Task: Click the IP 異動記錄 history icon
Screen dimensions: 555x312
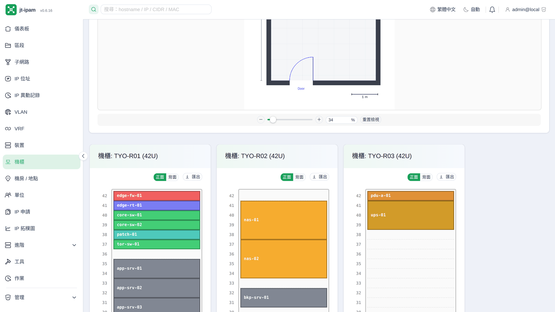Action: (8, 95)
